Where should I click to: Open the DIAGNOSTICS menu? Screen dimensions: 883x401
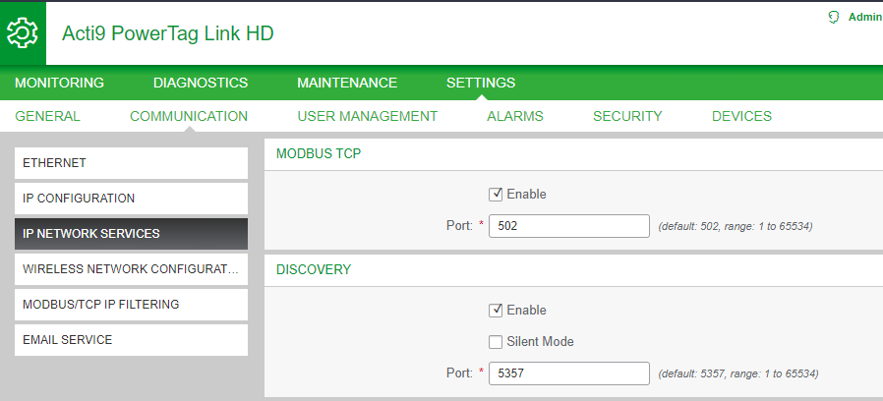pyautogui.click(x=201, y=83)
